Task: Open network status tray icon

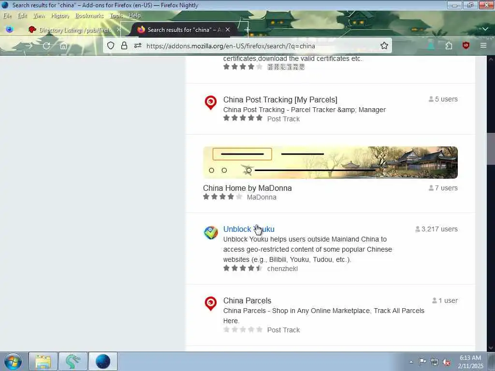Action: (x=435, y=362)
